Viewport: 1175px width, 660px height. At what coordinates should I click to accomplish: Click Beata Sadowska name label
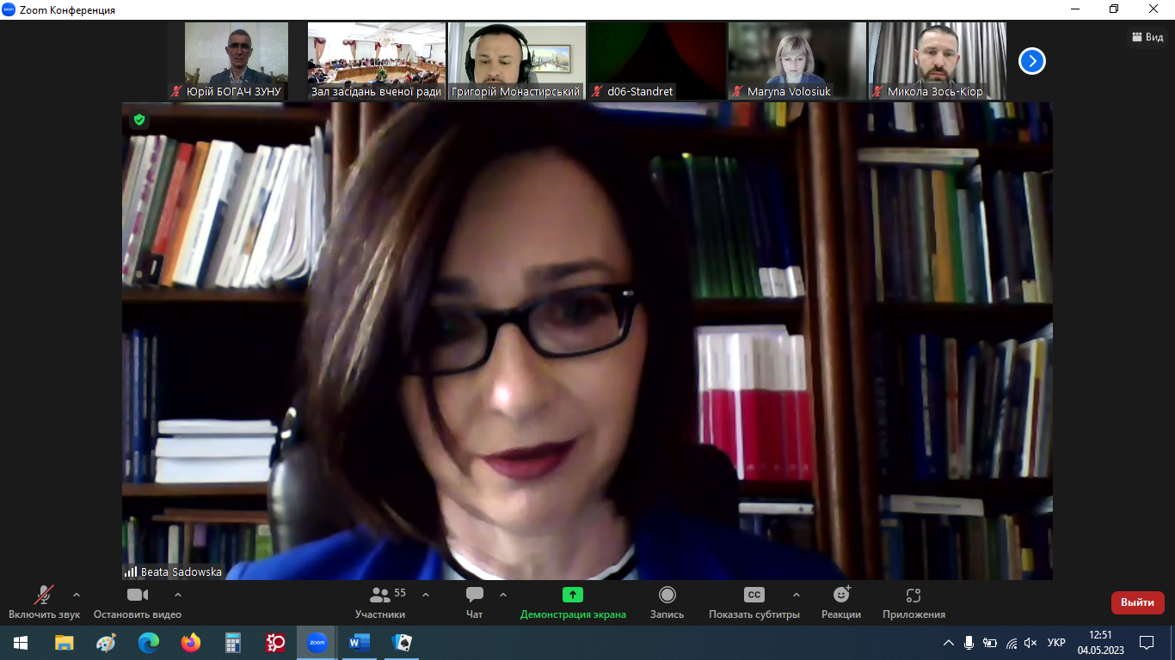click(x=181, y=571)
